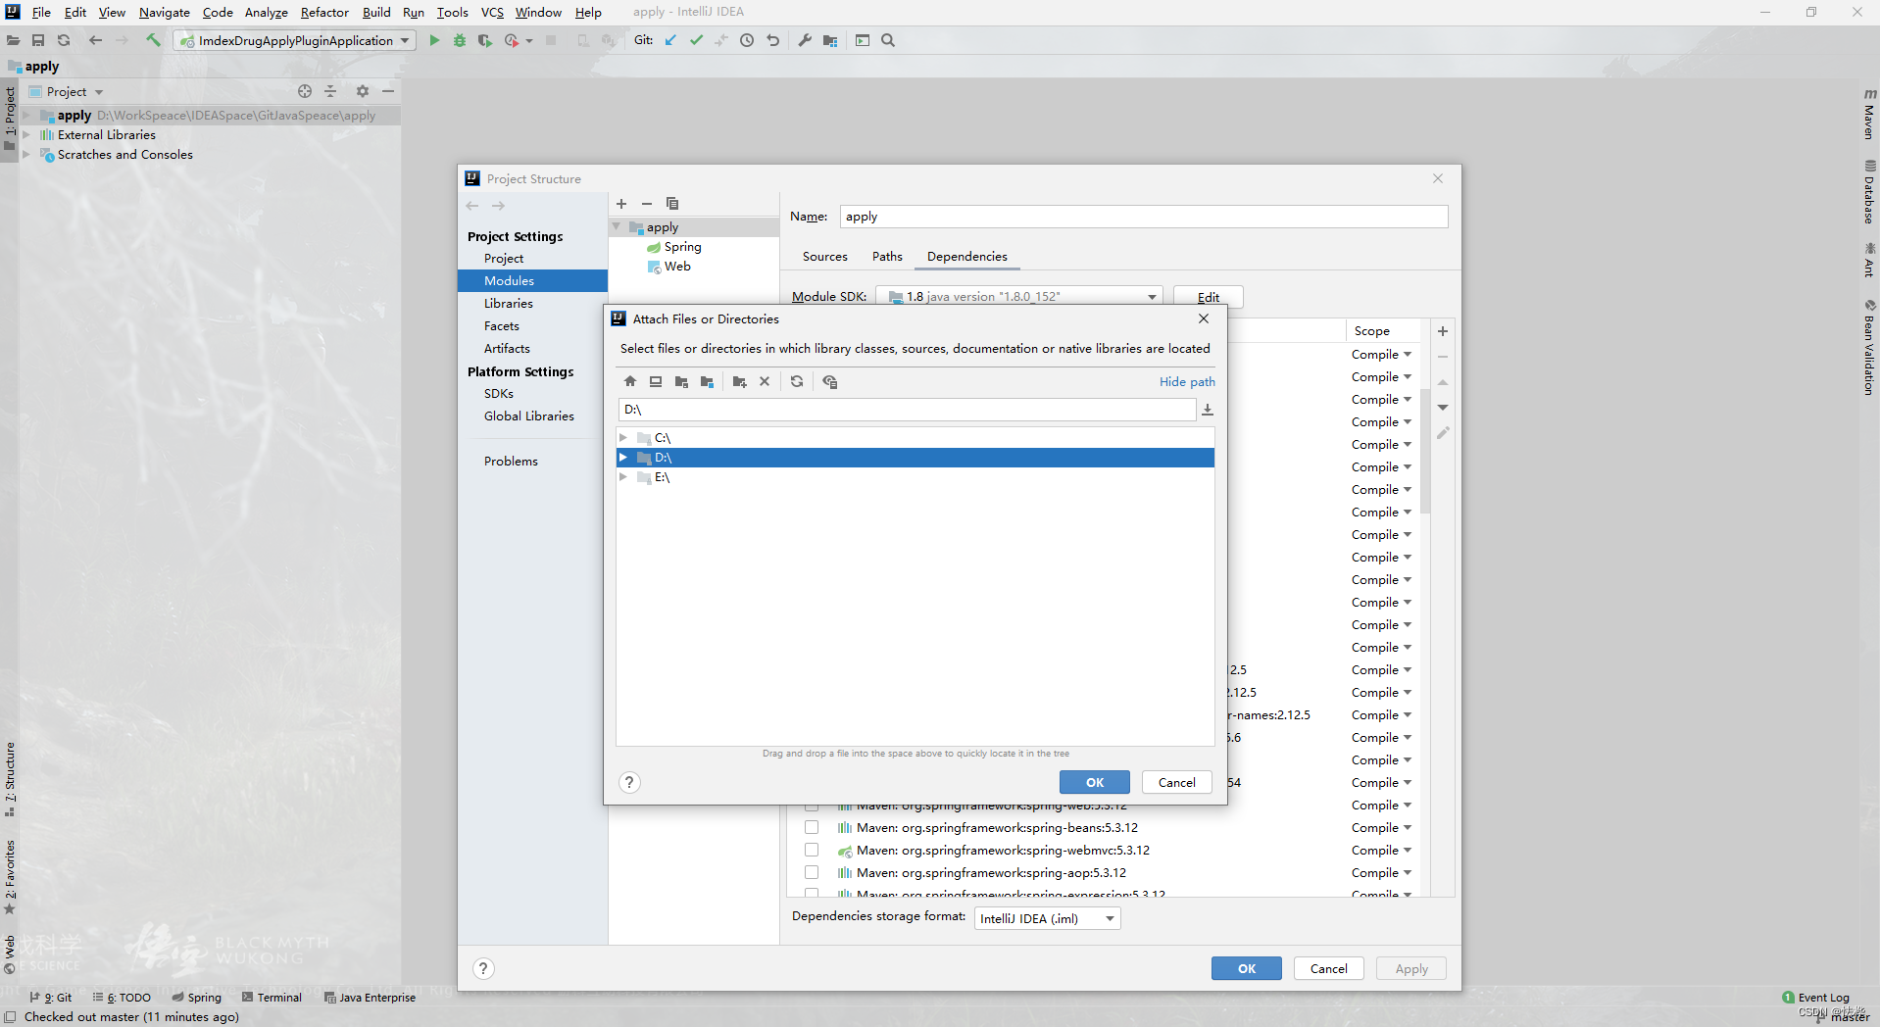The height and width of the screenshot is (1027, 1880).
Task: Select Libraries under Project Settings
Action: coord(509,304)
